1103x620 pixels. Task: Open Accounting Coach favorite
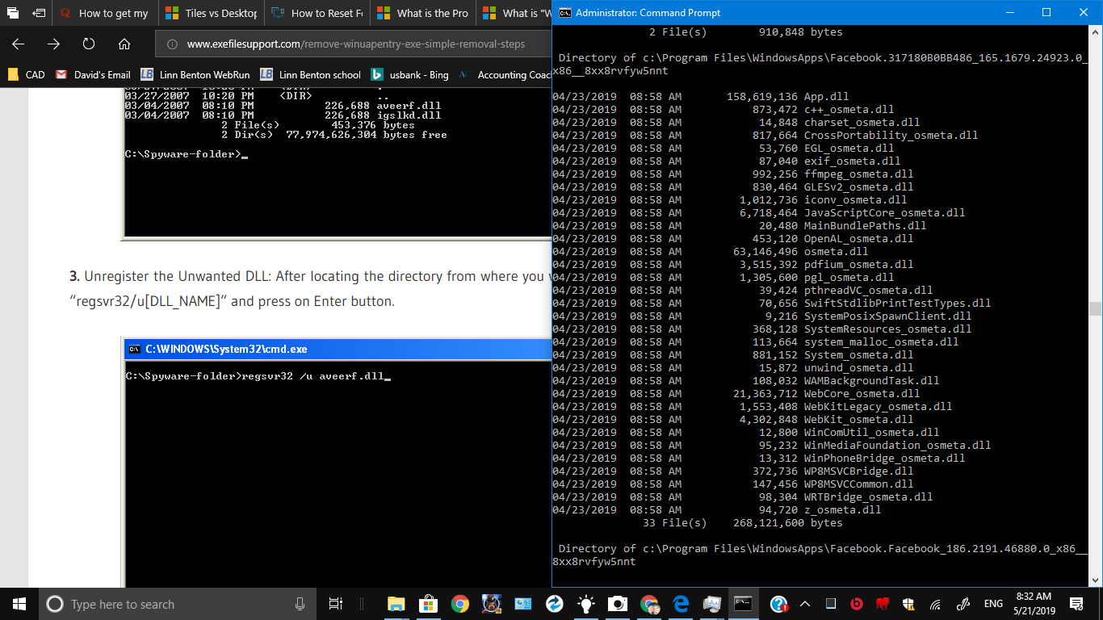(x=505, y=74)
